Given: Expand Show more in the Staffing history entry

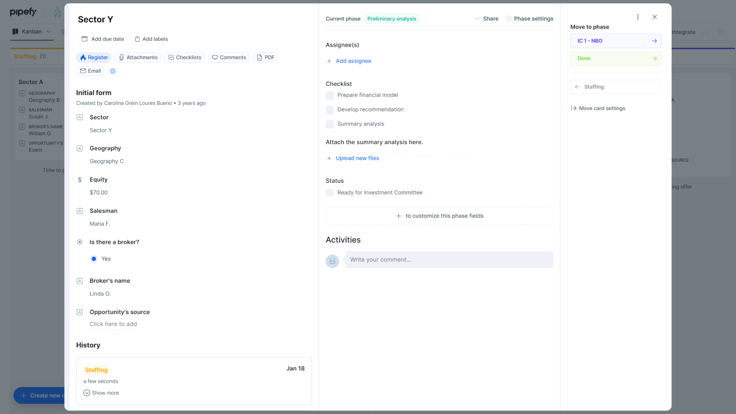Looking at the screenshot, I should tap(101, 393).
